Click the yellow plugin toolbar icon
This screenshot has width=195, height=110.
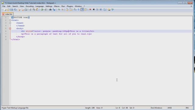pos(109,9)
